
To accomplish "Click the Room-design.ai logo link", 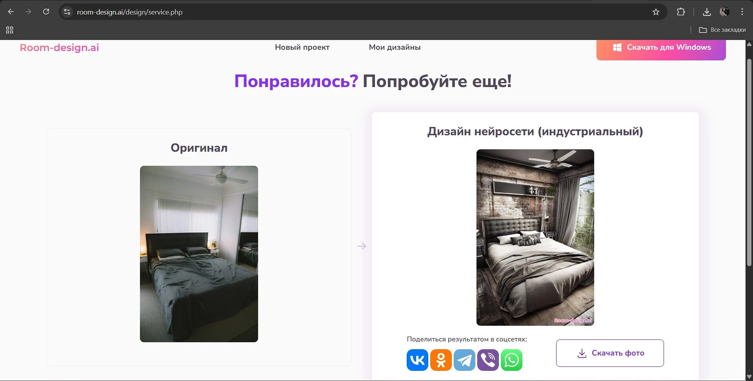I will (59, 47).
